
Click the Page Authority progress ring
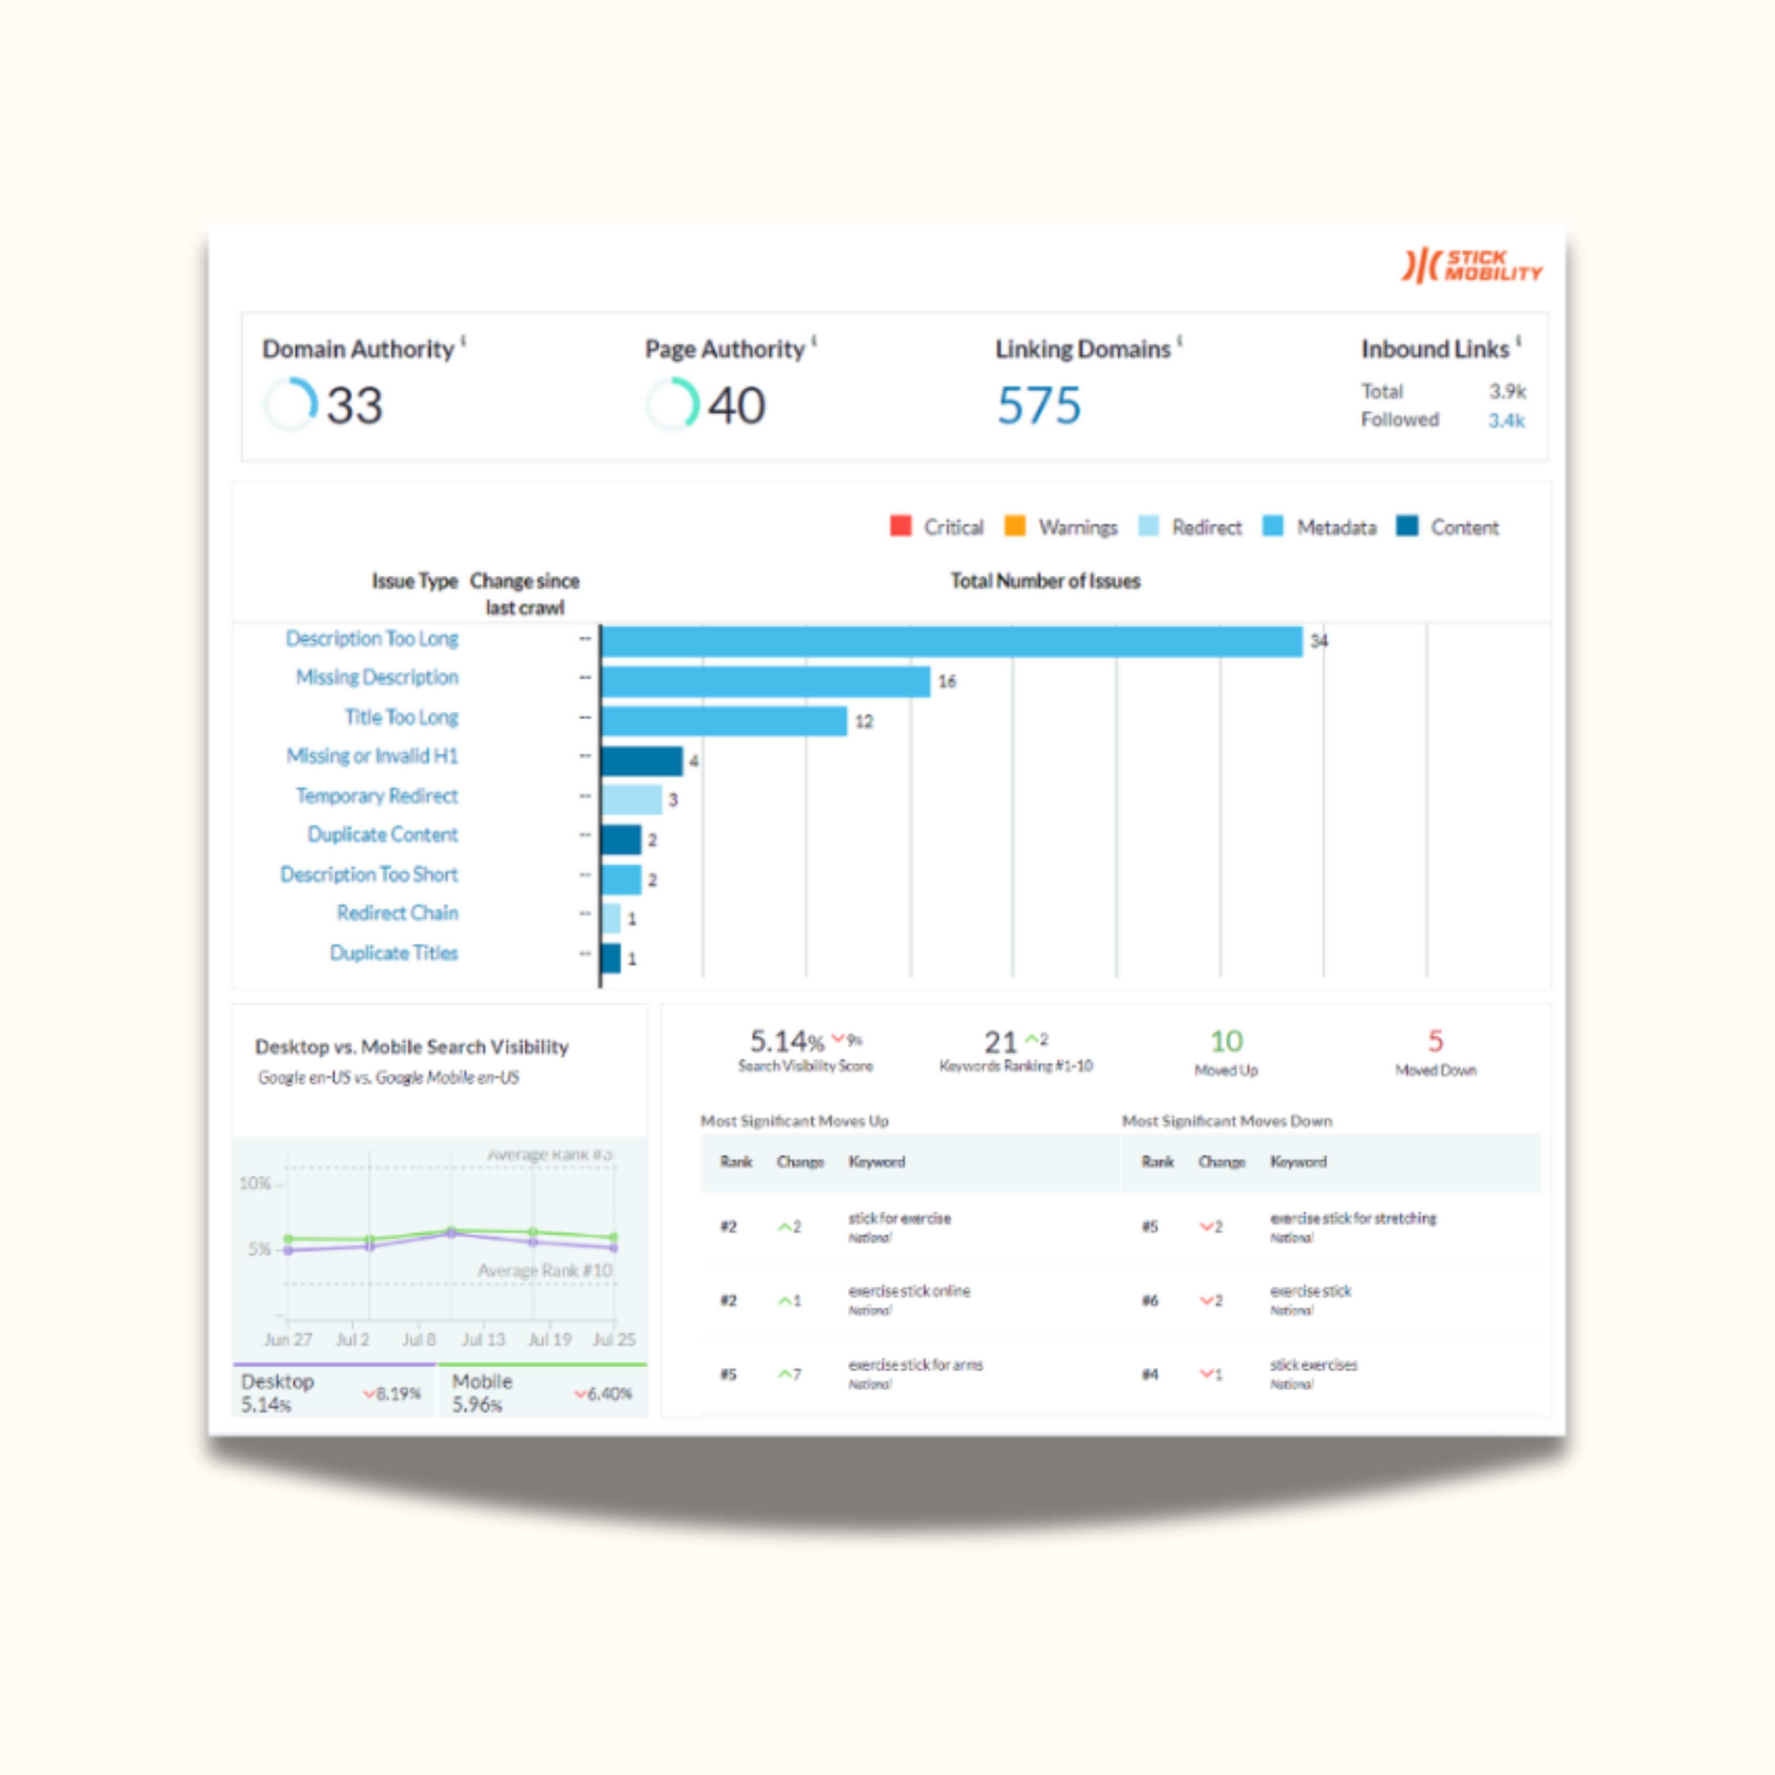672,404
